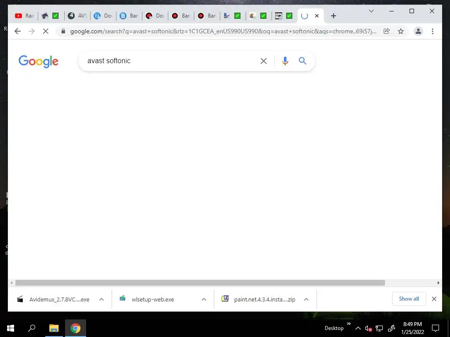Click the muted volume icon
The image size is (450, 337).
point(368,328)
